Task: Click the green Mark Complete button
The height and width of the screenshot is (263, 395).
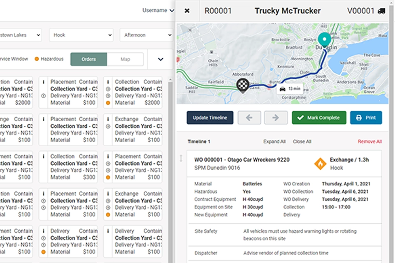Action: pos(319,118)
